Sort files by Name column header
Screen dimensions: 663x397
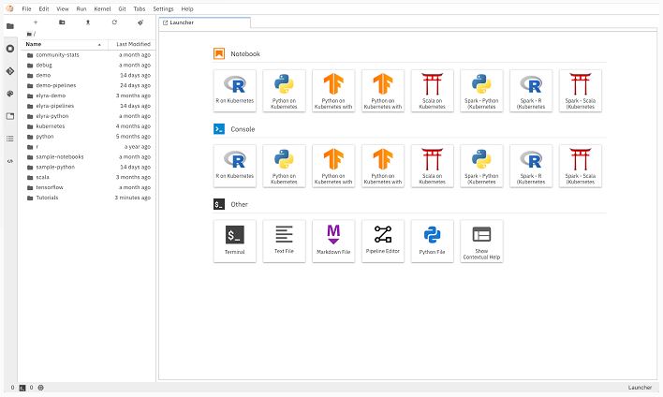tap(64, 44)
